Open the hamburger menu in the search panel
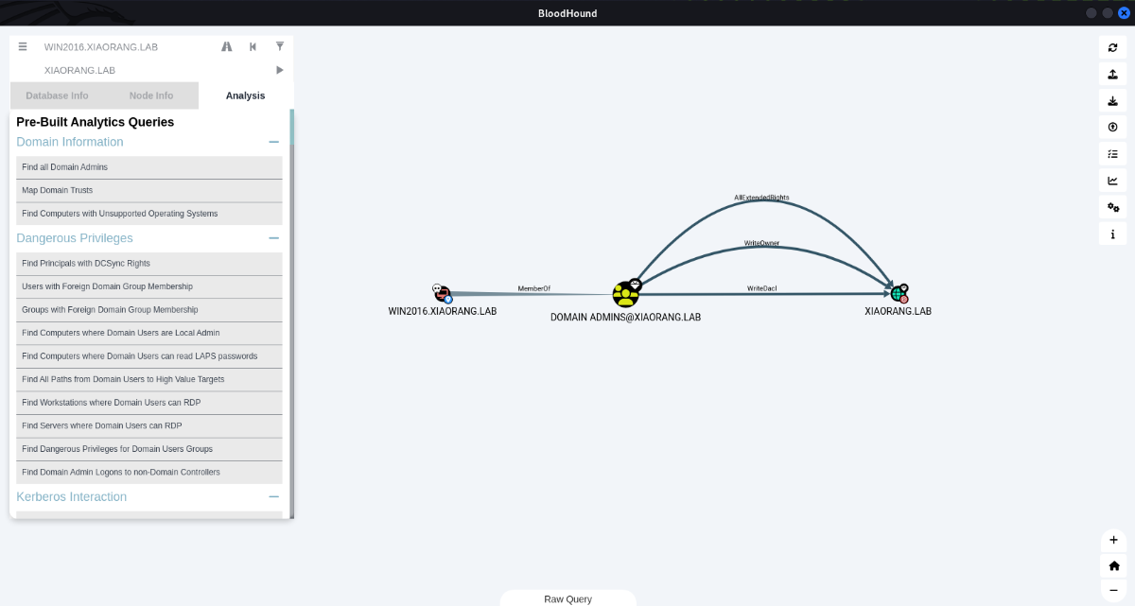 23,46
